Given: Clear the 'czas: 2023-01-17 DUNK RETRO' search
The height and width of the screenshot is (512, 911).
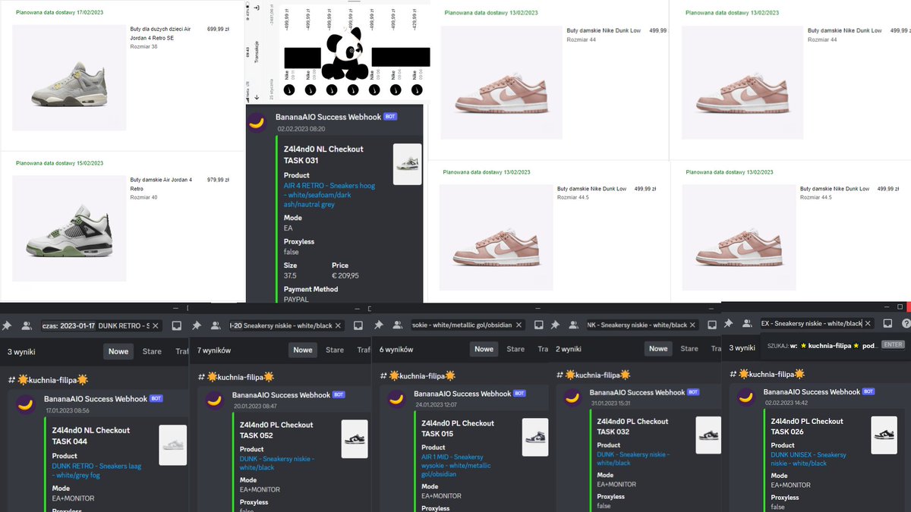Looking at the screenshot, I should (x=155, y=325).
